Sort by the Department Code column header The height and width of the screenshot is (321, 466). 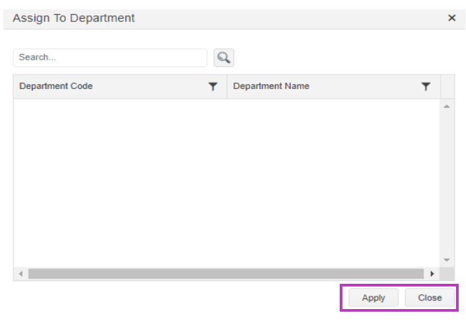[56, 86]
